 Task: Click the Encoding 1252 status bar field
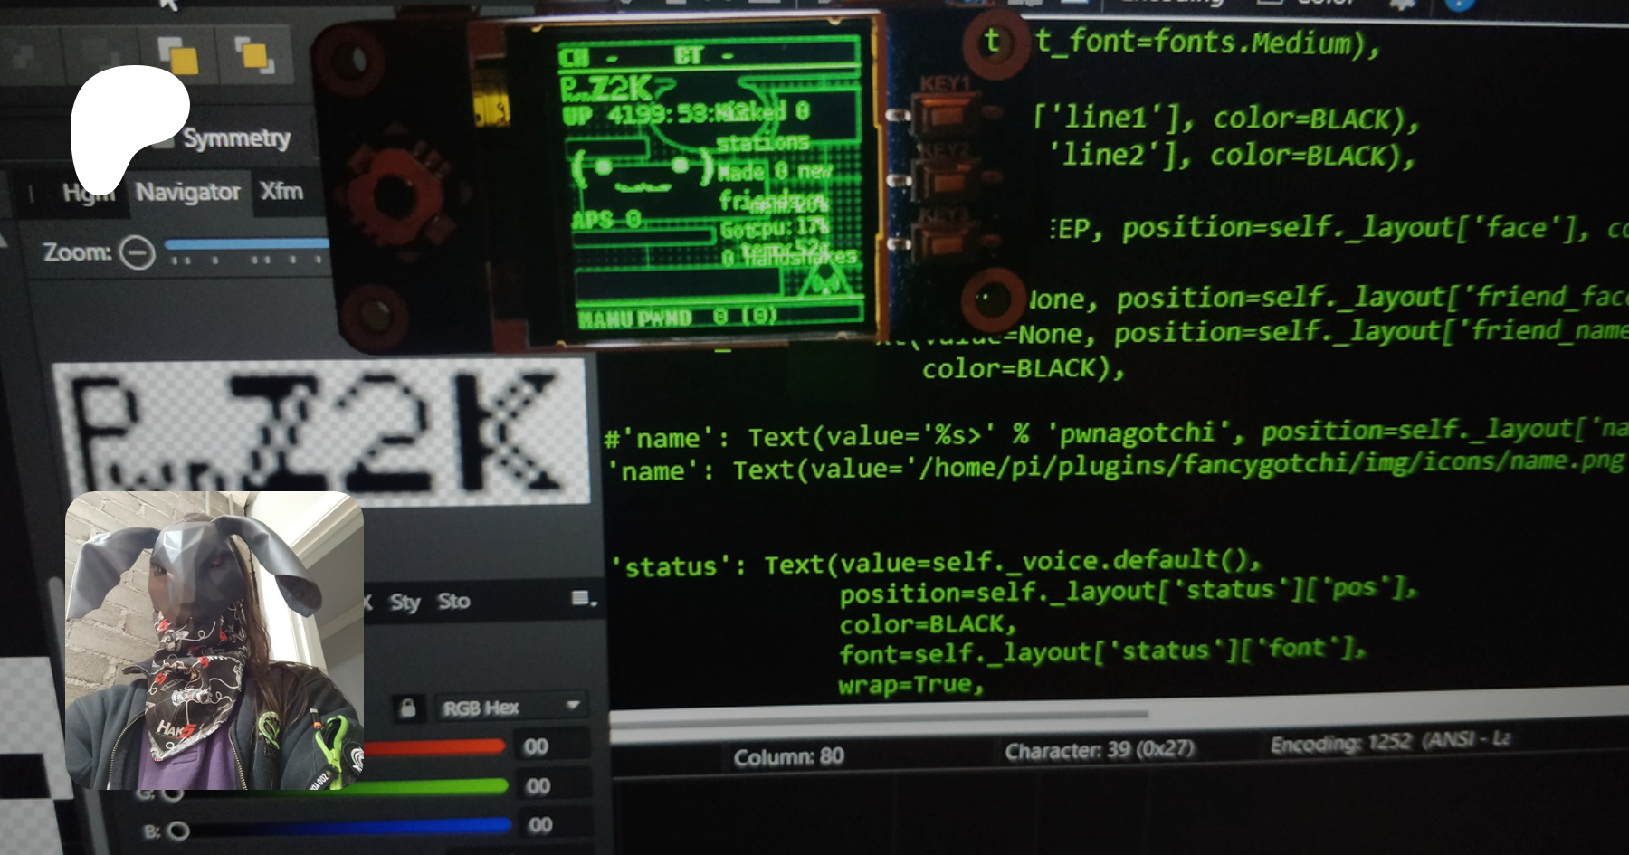(x=1390, y=742)
